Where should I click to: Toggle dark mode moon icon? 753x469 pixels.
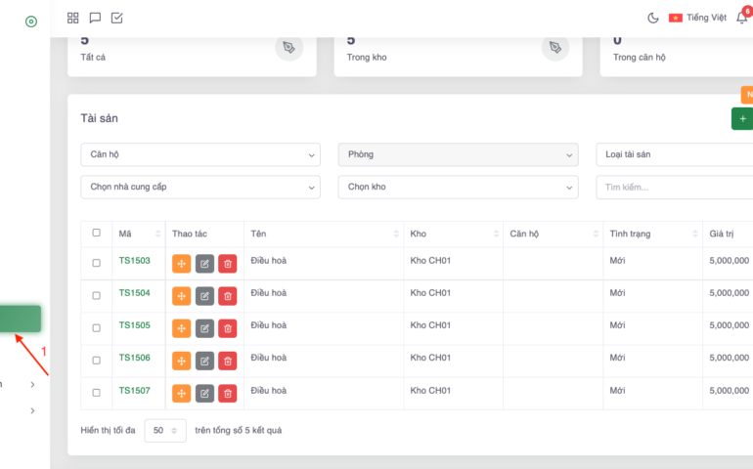(653, 18)
